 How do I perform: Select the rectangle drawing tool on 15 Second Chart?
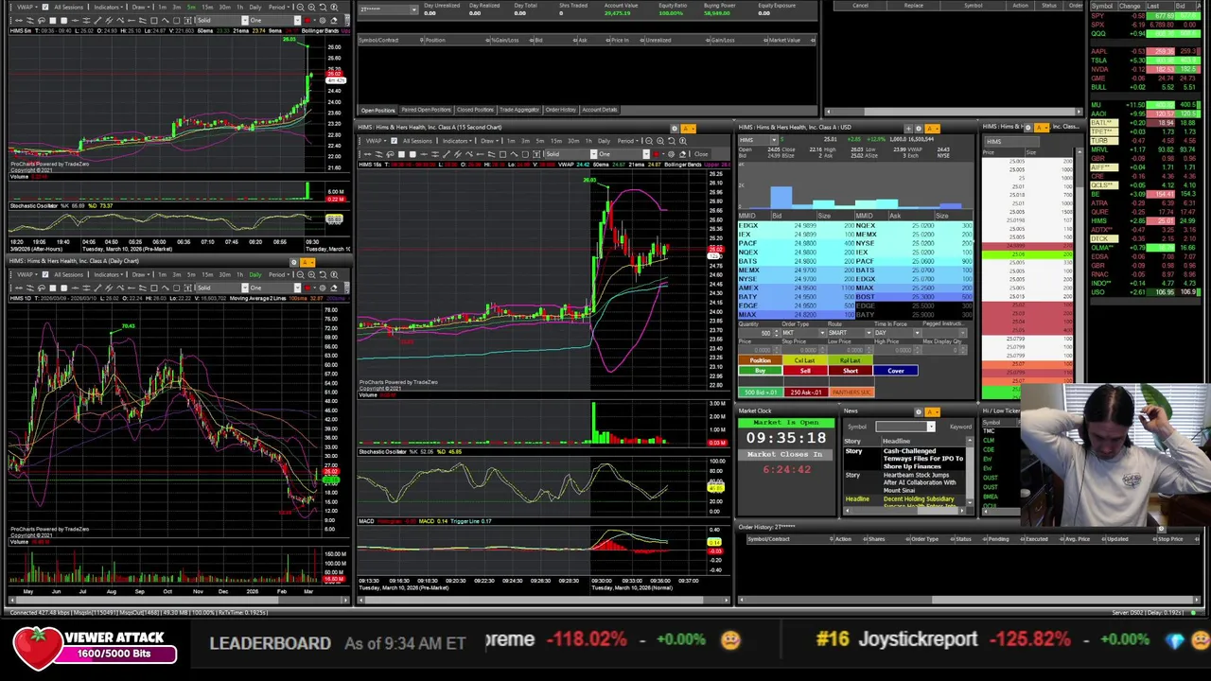tap(502, 154)
